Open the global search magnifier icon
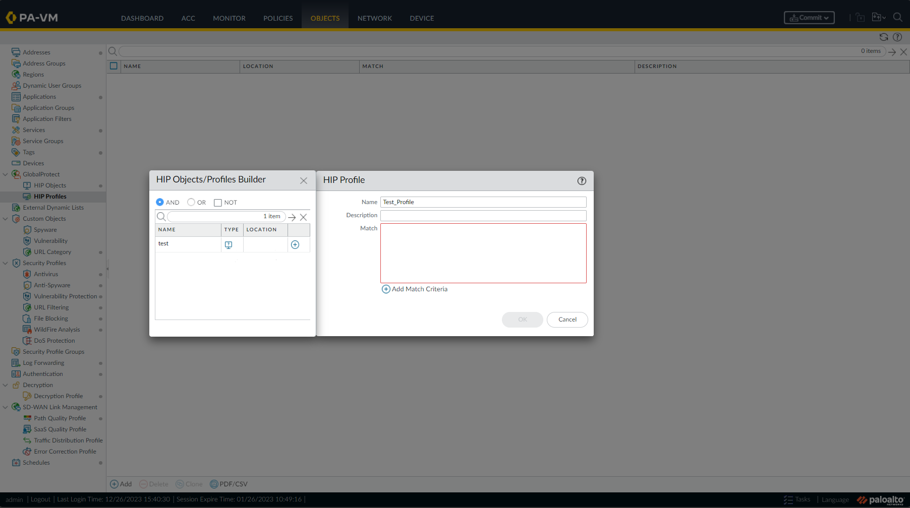The height and width of the screenshot is (508, 910). 898,17
